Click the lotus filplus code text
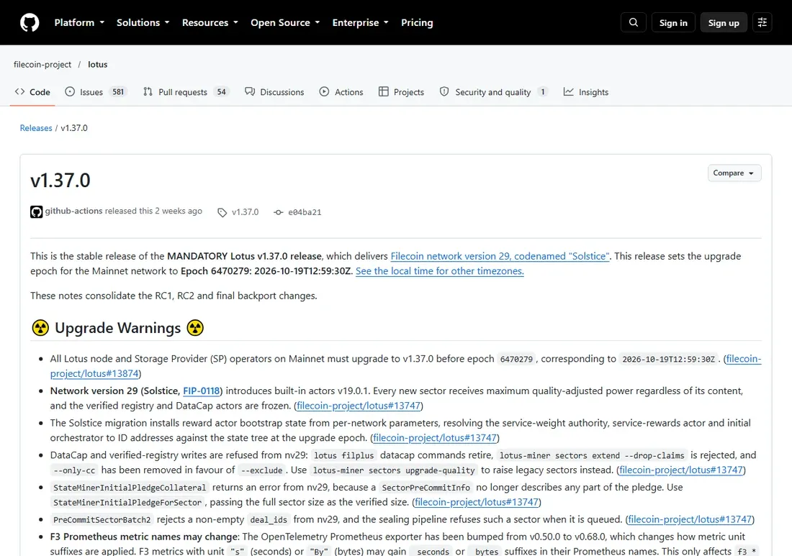 pyautogui.click(x=344, y=455)
